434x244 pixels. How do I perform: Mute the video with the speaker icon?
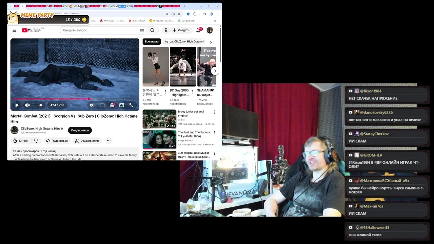point(27,105)
